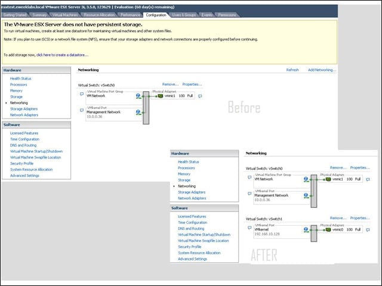
Task: Open Health Status in the Before Hardware panel
Action: pyautogui.click(x=20, y=79)
